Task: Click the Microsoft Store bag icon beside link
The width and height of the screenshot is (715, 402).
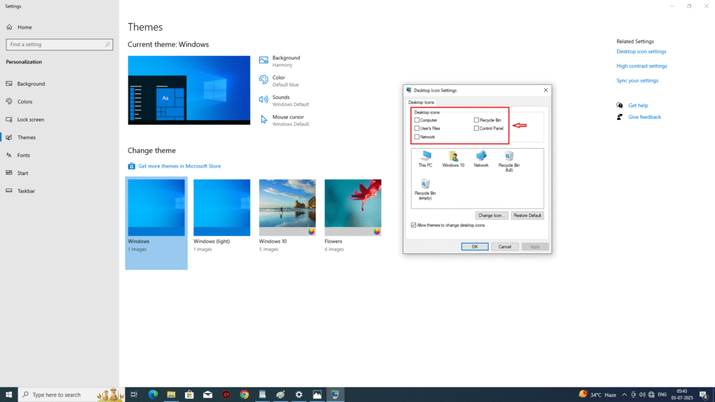Action: 131,166
